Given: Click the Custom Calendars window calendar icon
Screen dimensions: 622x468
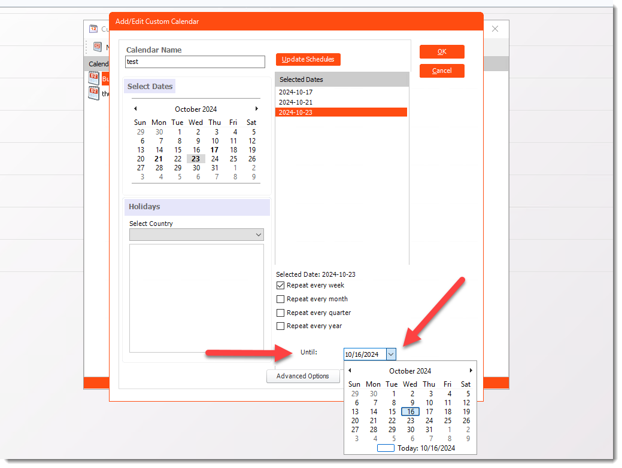Looking at the screenshot, I should [x=94, y=29].
